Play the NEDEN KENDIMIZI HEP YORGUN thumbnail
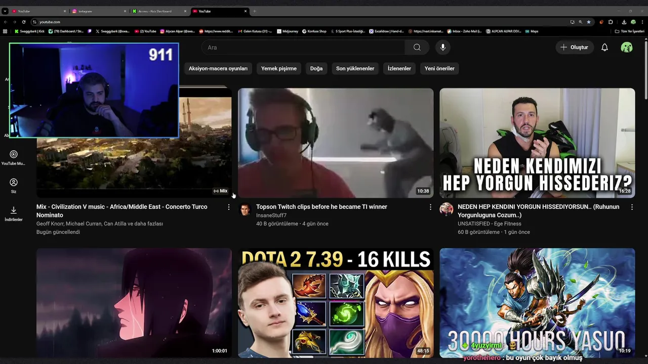 point(537,143)
